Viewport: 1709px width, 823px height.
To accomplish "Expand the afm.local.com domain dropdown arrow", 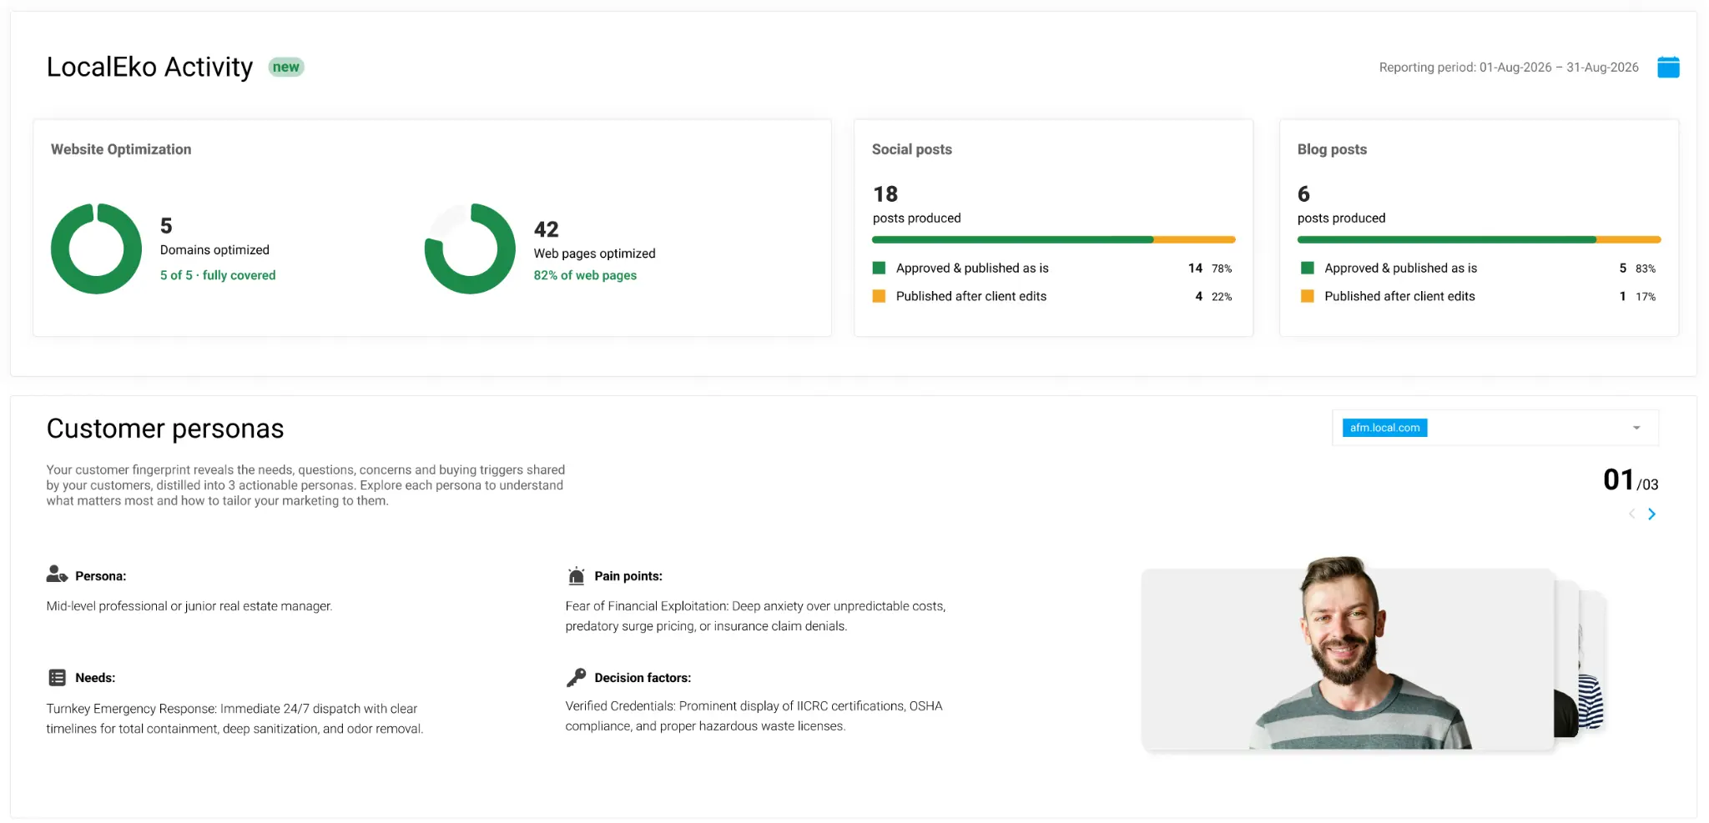I will coord(1636,428).
